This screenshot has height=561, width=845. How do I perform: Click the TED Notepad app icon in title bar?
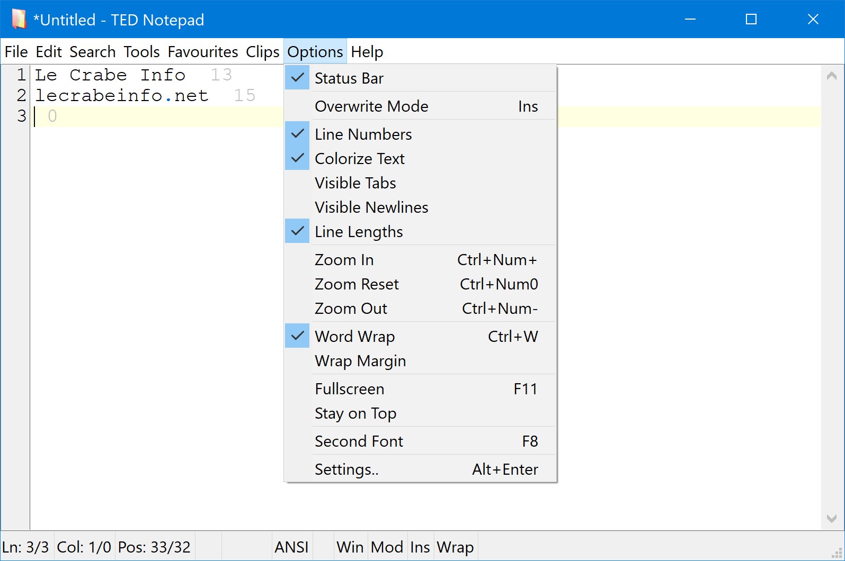(x=19, y=20)
